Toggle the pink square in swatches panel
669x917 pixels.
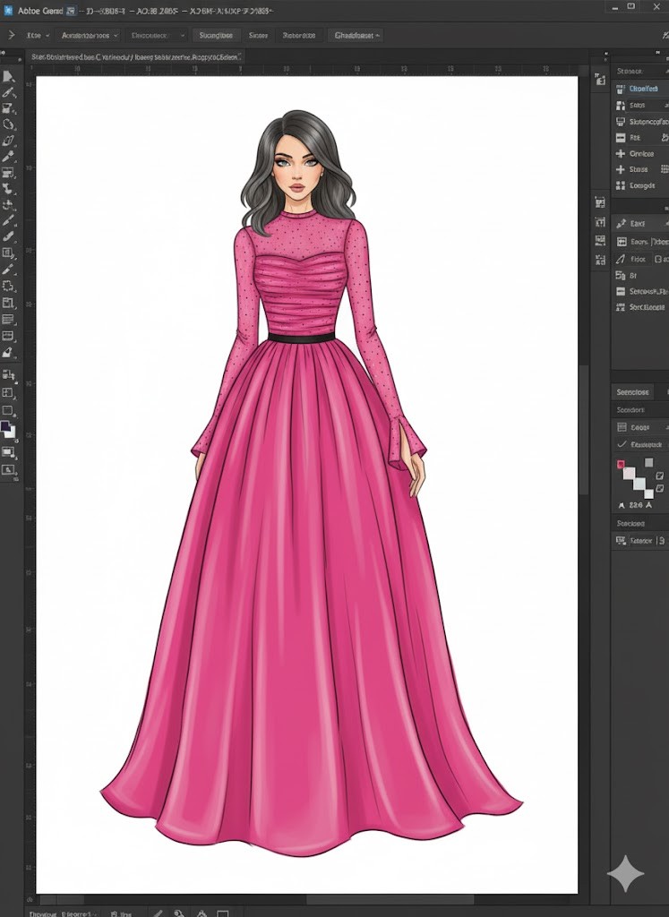click(620, 464)
